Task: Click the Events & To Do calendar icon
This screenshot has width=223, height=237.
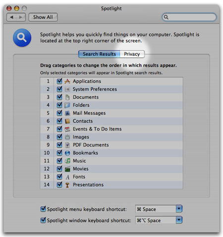Action: 67,129
